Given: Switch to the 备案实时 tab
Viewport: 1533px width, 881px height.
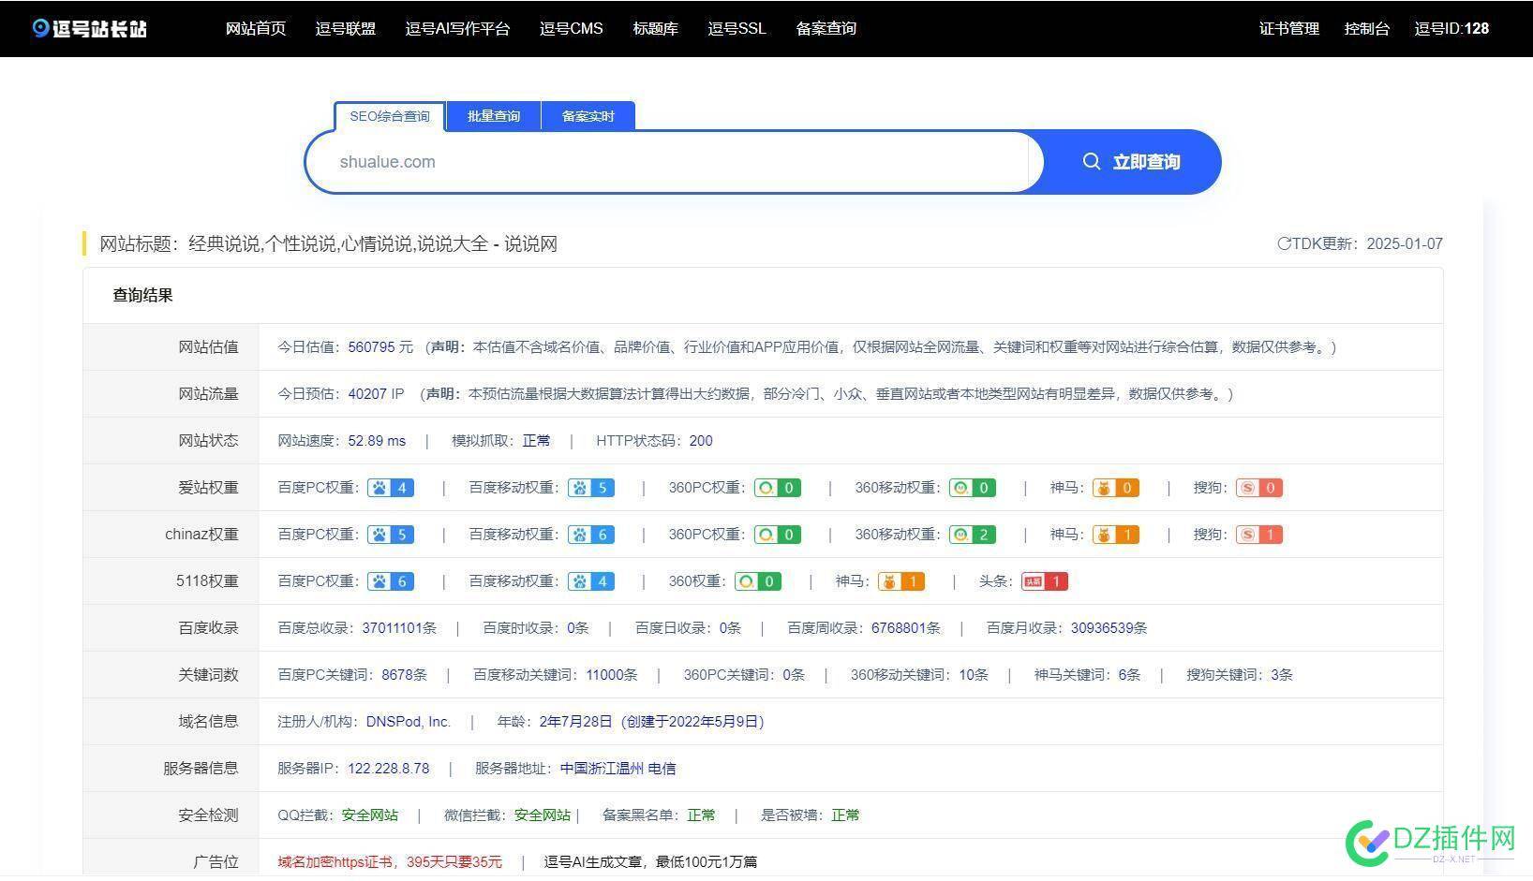Looking at the screenshot, I should (x=588, y=116).
